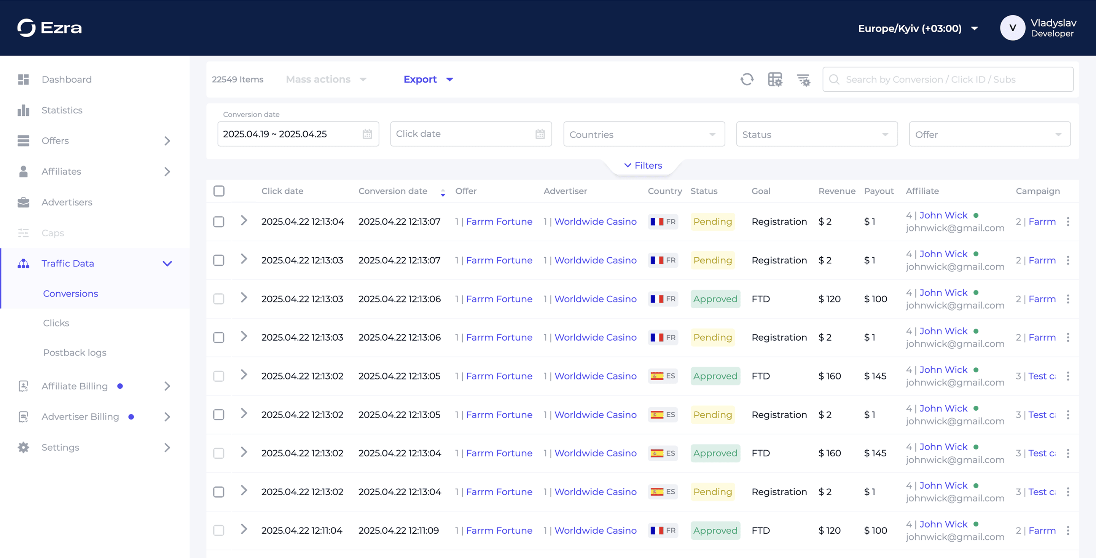Check Pending ES row converted 12:13:04
Screen dimensions: 1096x558
coord(219,492)
